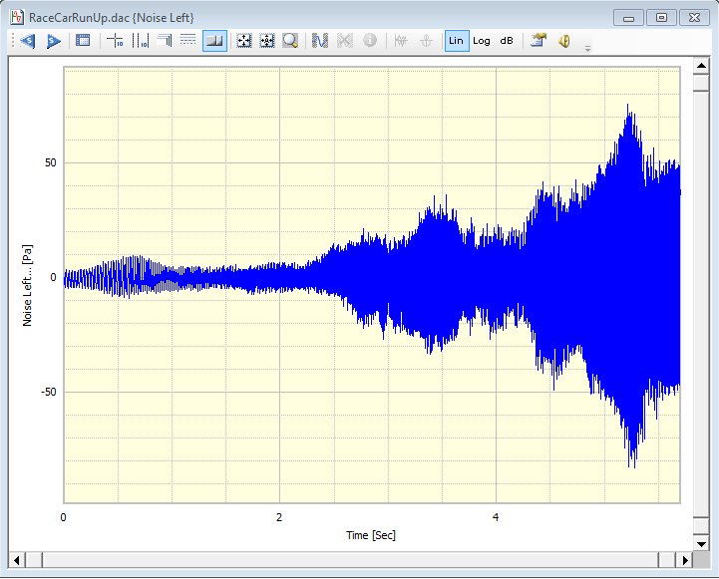Toggle the highlighted filled-plot style button
Viewport: 719px width, 579px height.
click(213, 41)
